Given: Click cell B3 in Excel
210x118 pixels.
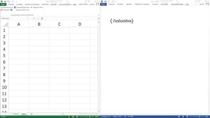Looking at the screenshot, I should click(x=39, y=43).
